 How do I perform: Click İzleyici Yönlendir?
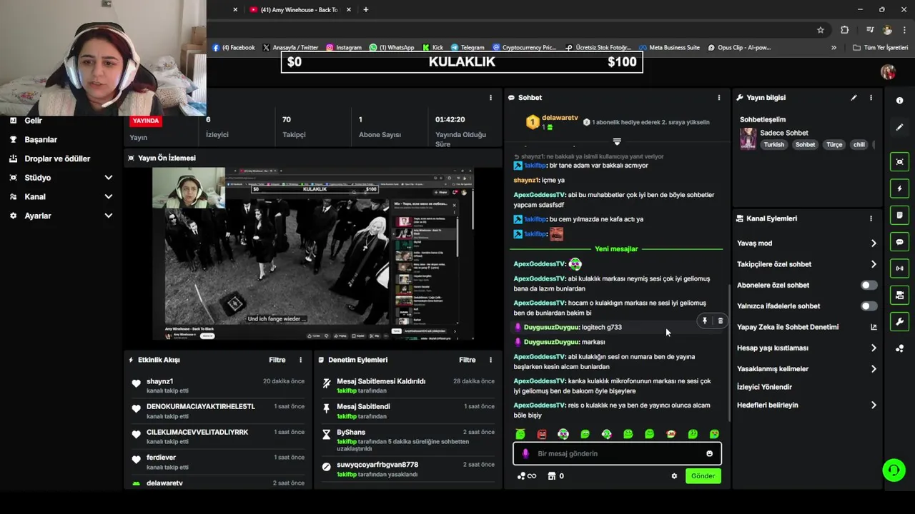tap(764, 387)
